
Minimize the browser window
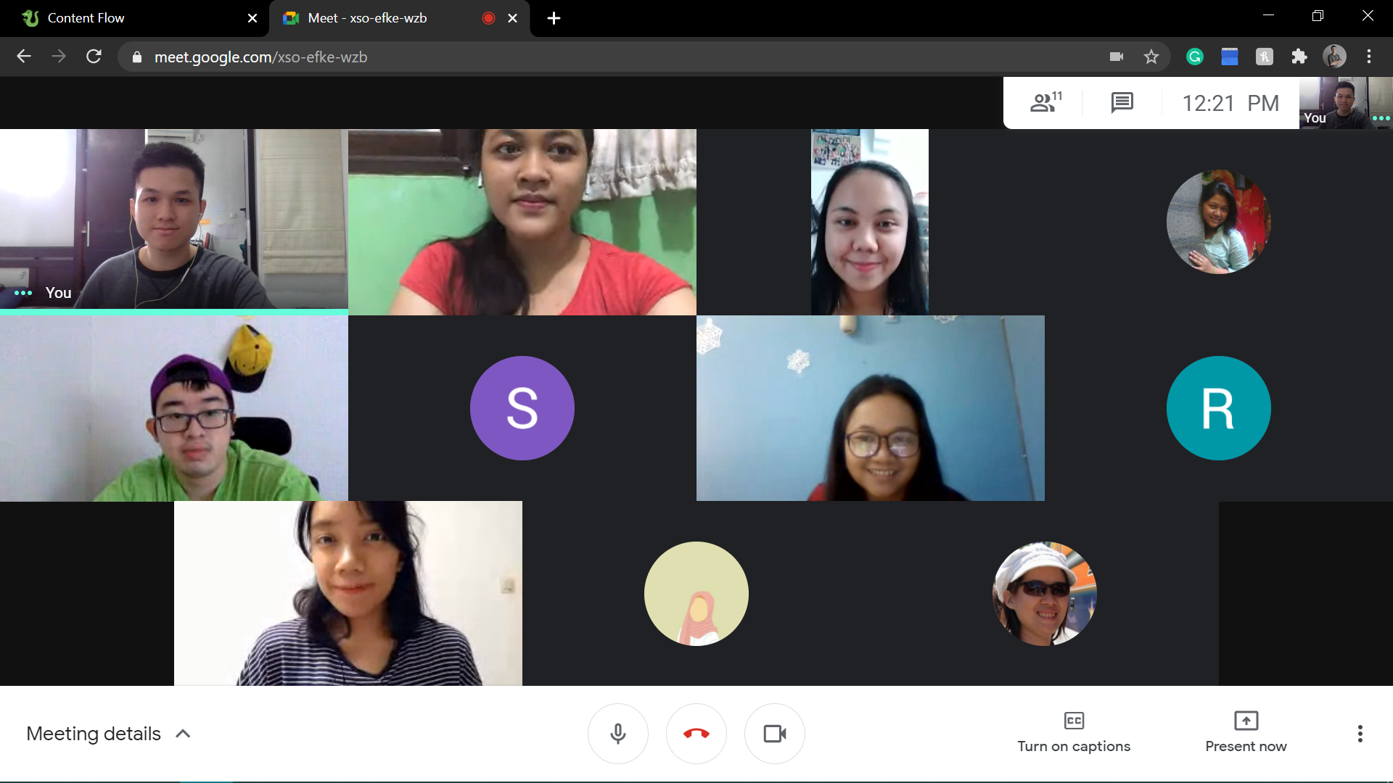1268,16
